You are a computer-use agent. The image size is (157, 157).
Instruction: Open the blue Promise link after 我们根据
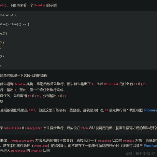pyautogui.click(x=151, y=110)
